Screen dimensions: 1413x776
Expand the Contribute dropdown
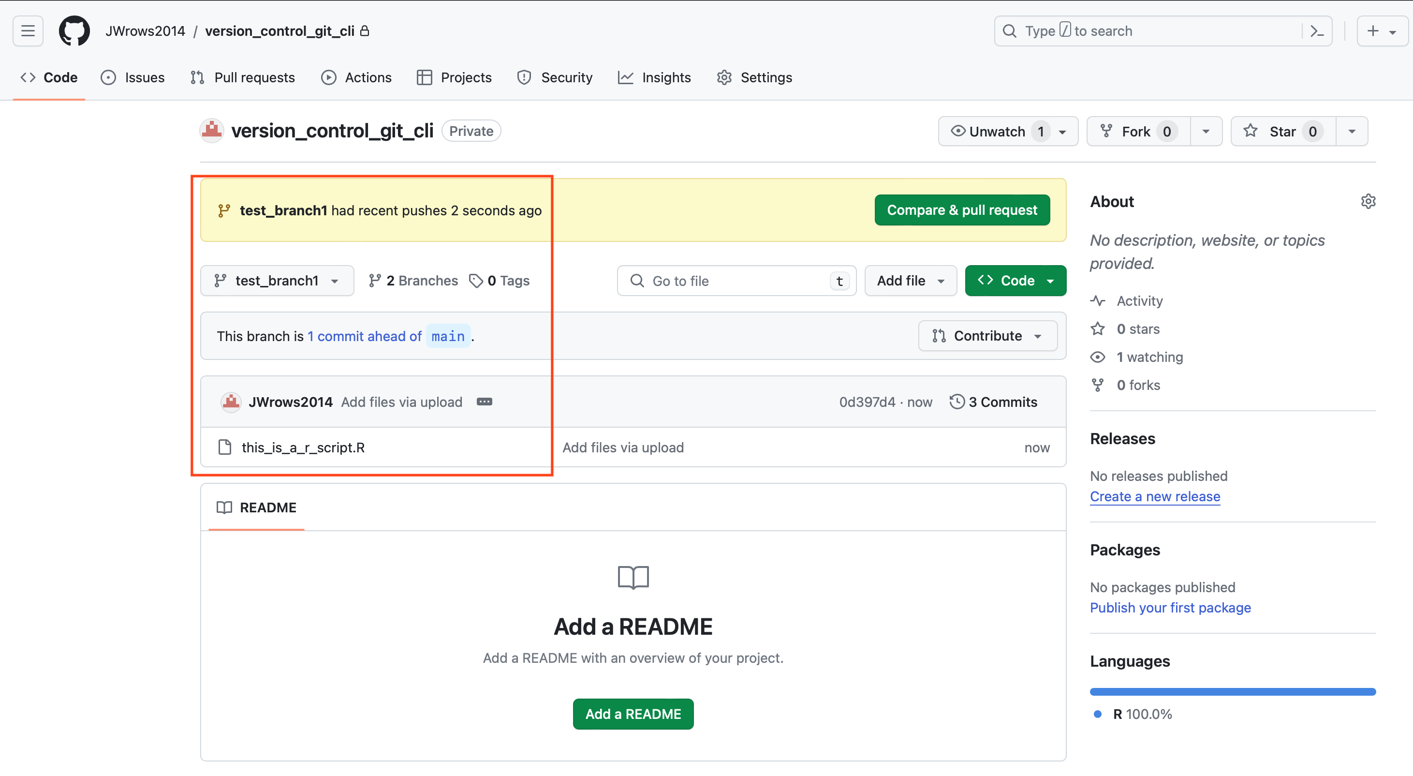coord(987,336)
